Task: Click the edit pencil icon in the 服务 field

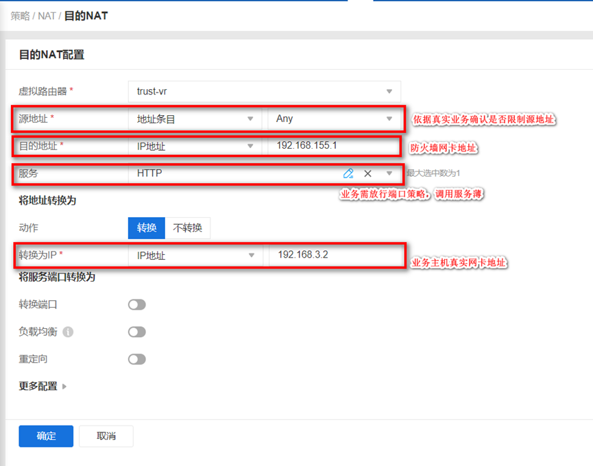Action: [348, 173]
